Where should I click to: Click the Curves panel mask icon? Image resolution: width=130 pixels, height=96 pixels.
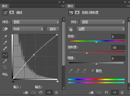coord(11,12)
